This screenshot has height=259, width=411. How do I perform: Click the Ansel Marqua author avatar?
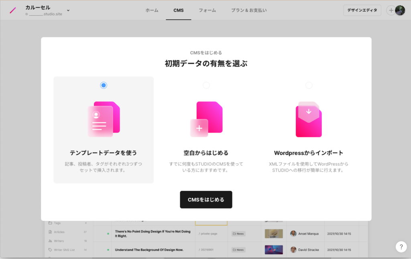[293, 234]
